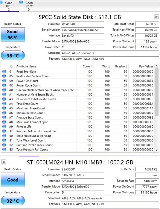Click status icon for Uncorrectable sectors count row
The height and width of the screenshot is (209, 160).
(4, 90)
